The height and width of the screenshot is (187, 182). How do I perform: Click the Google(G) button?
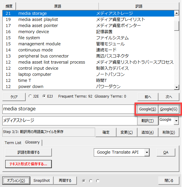point(169,109)
